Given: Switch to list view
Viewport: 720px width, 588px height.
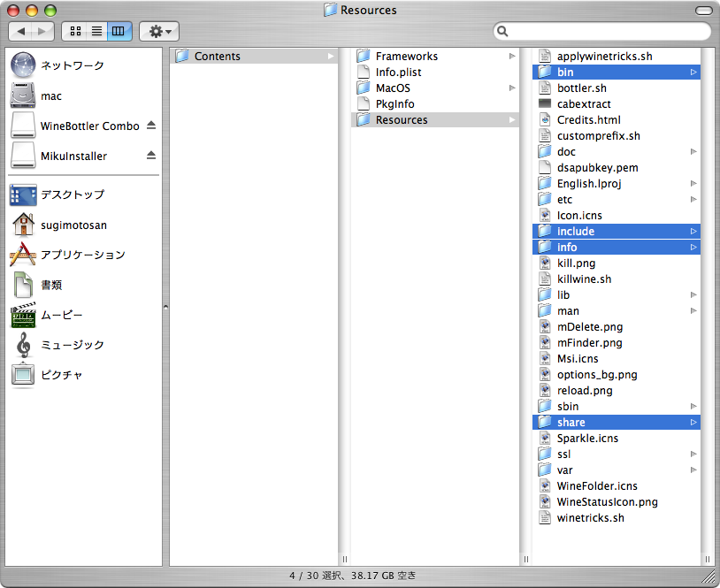Looking at the screenshot, I should pos(96,31).
